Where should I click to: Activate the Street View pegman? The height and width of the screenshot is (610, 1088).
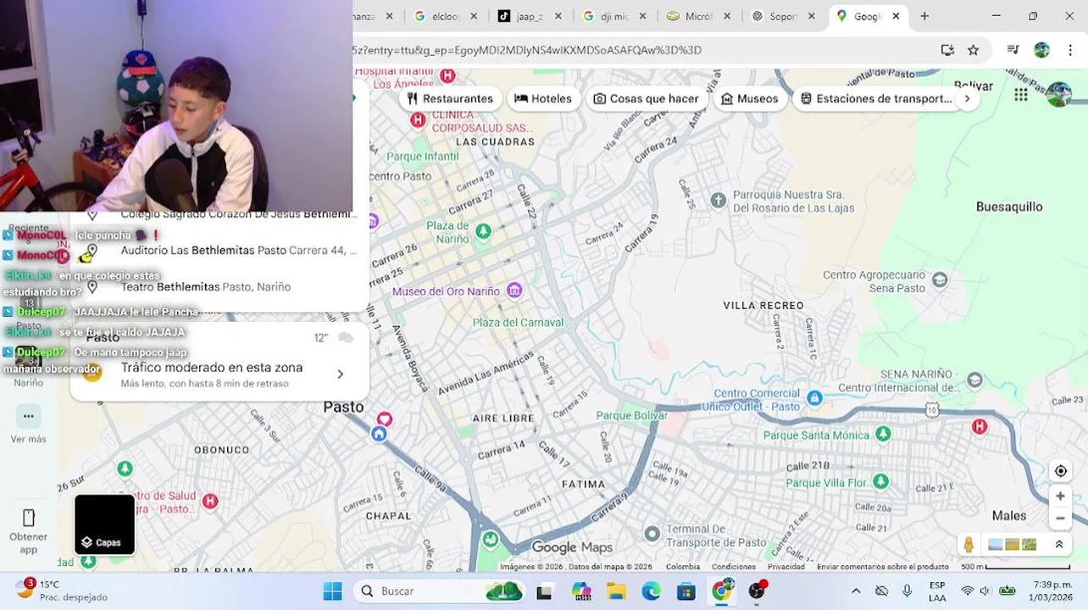pyautogui.click(x=969, y=545)
